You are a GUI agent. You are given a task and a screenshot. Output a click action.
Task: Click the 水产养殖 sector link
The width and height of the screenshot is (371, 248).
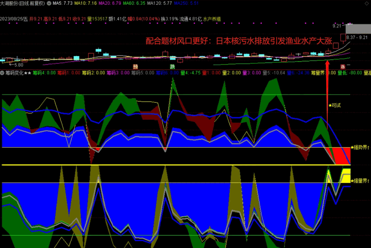[x=212, y=19]
